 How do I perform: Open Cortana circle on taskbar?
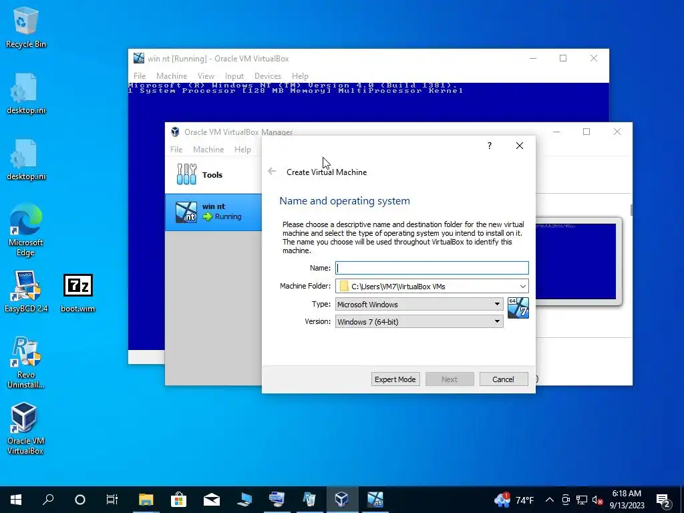[x=80, y=500]
